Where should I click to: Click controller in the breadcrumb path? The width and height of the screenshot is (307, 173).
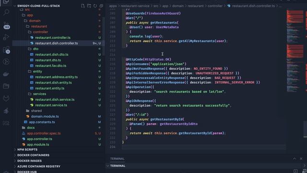(215, 6)
